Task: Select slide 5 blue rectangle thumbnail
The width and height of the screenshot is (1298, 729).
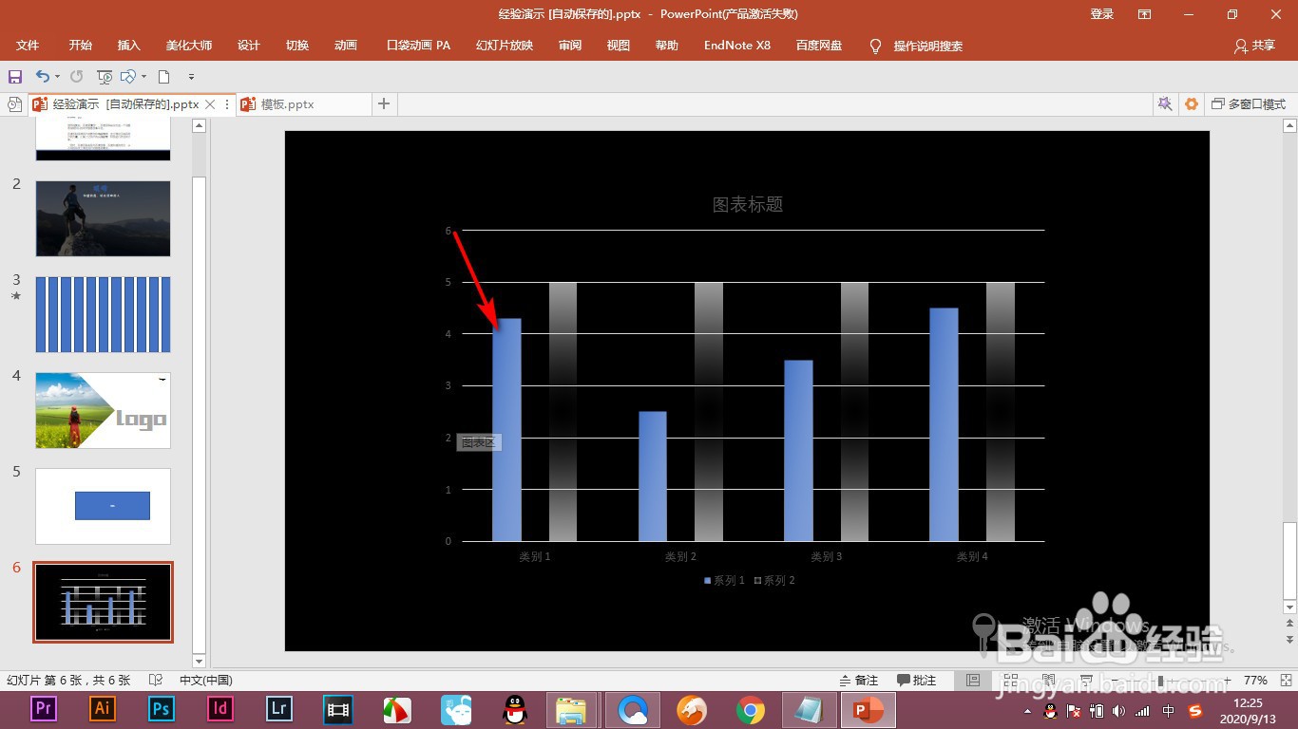Action: pyautogui.click(x=103, y=506)
